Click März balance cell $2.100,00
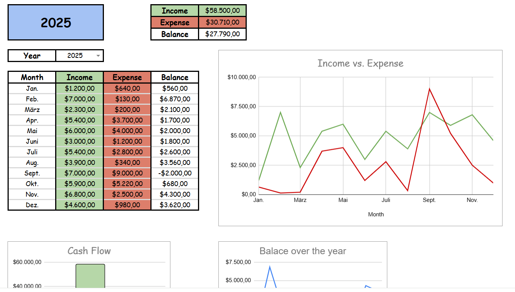The image size is (515, 292). coord(175,110)
